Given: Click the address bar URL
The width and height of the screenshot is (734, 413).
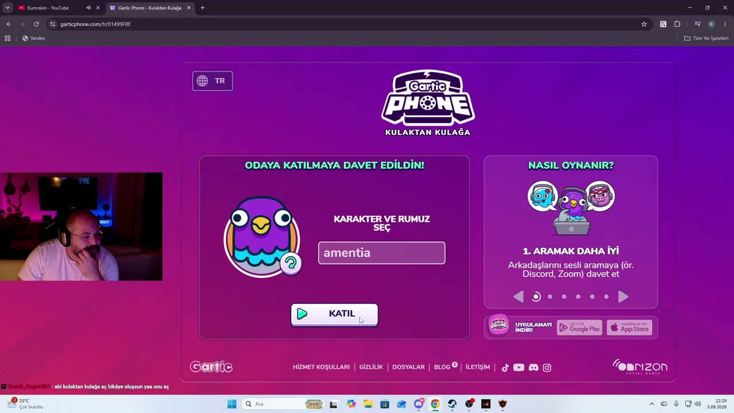Looking at the screenshot, I should click(x=95, y=24).
